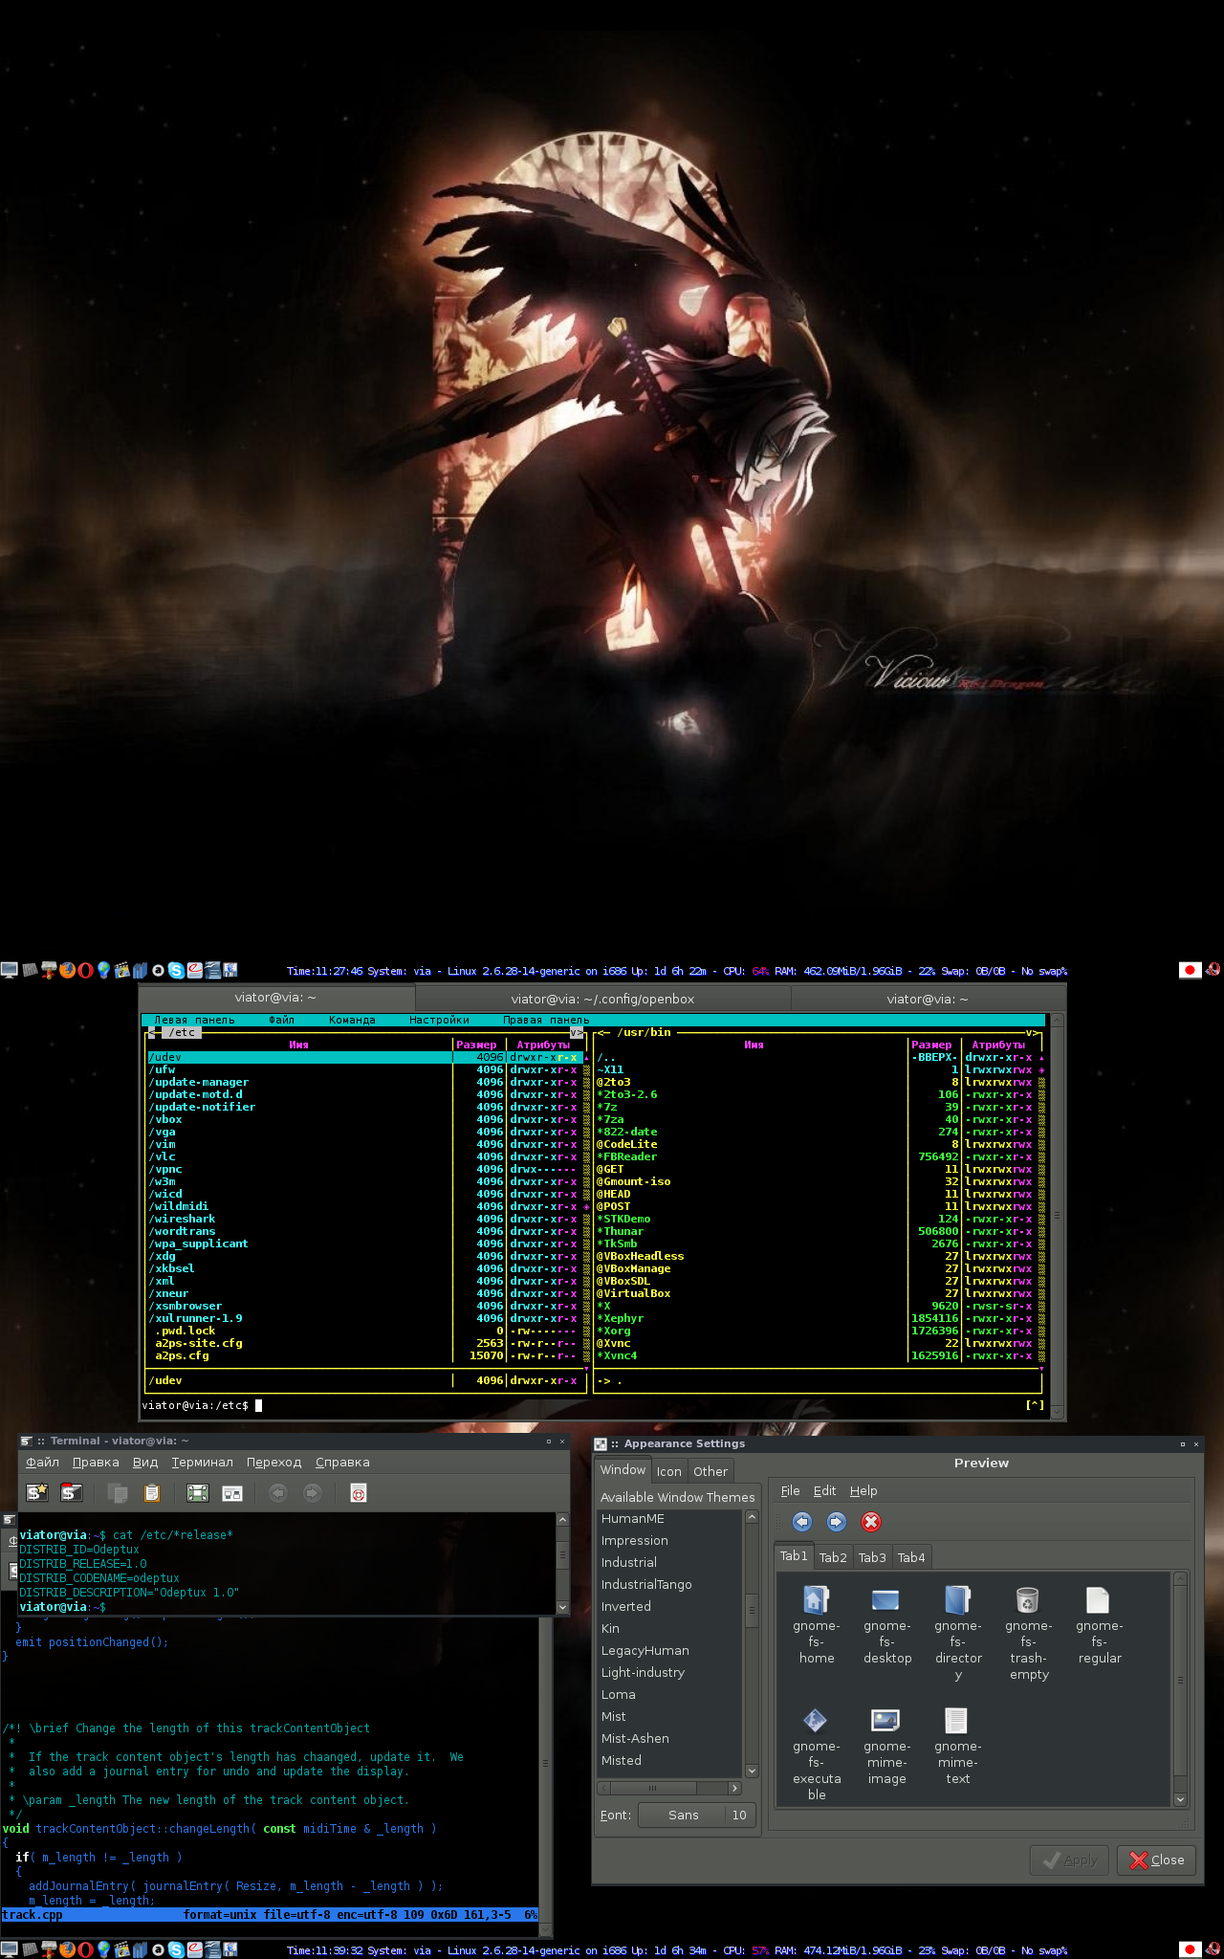Click the red stop icon in Preview toolbar
This screenshot has width=1224, height=1959.
[x=871, y=1522]
